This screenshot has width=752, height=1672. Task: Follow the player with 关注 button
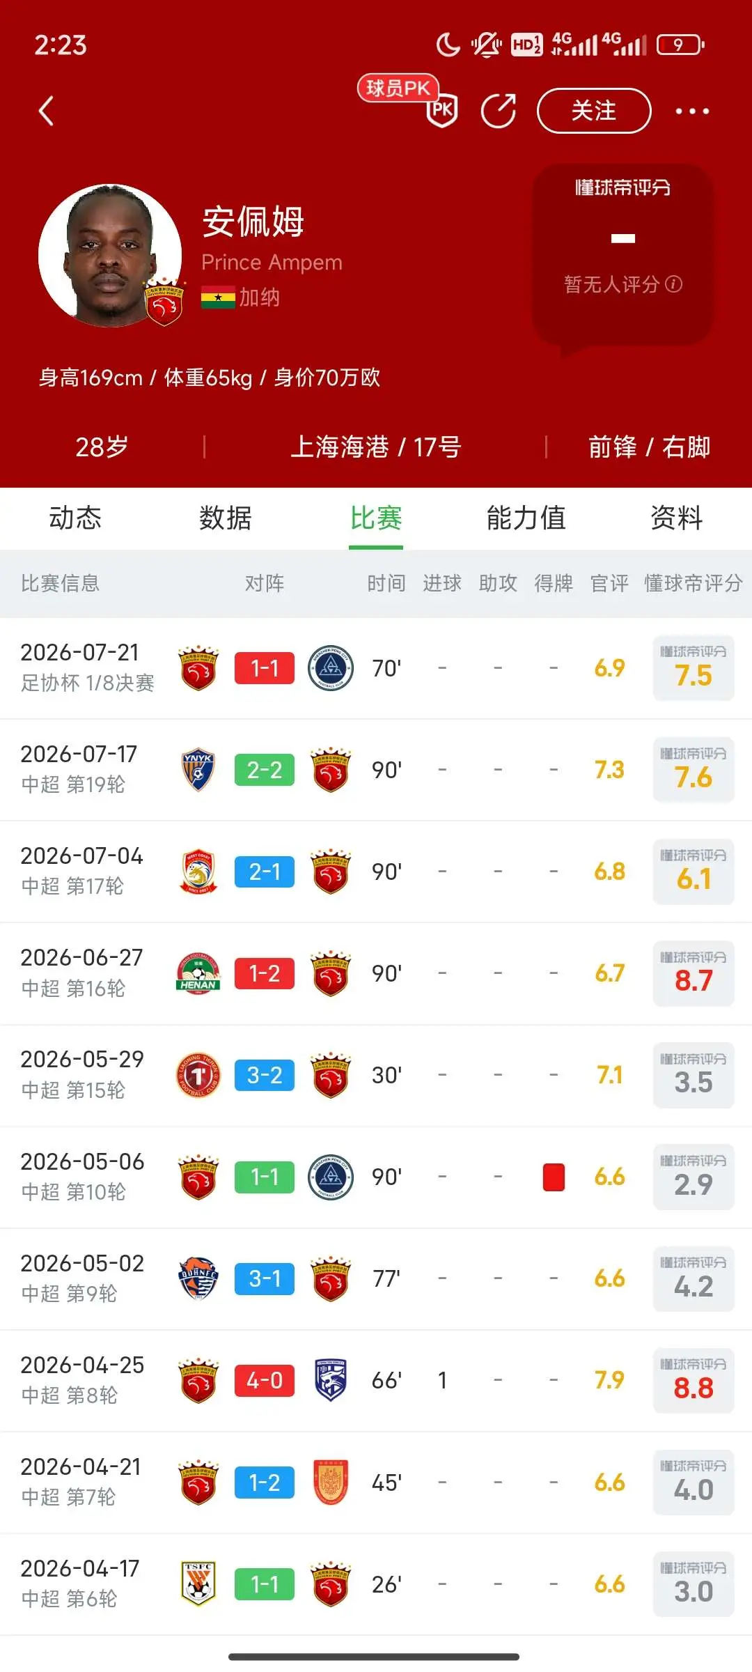(x=594, y=111)
